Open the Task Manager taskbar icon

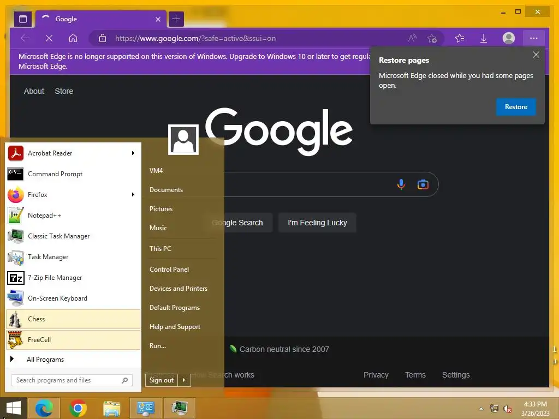[179, 408]
